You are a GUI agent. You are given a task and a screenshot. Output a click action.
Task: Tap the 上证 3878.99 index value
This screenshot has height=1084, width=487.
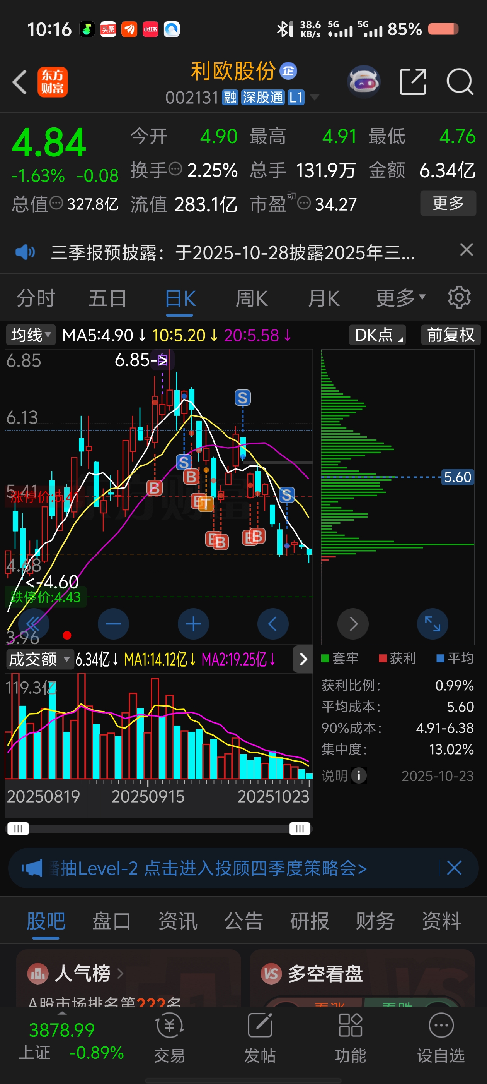62,1030
